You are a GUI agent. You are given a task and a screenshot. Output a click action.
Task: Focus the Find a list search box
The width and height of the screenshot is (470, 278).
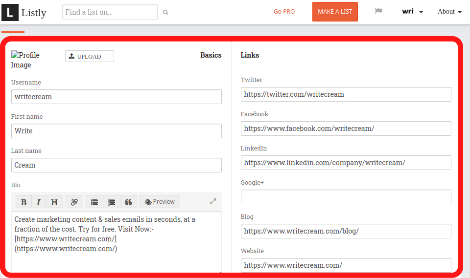coord(110,12)
